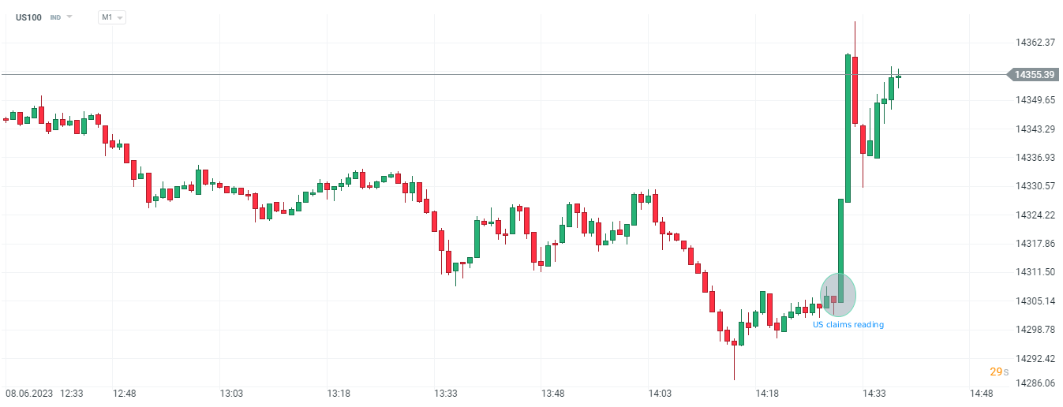The height and width of the screenshot is (407, 1063).
Task: Click the 14:33 time axis label
Action: (874, 394)
